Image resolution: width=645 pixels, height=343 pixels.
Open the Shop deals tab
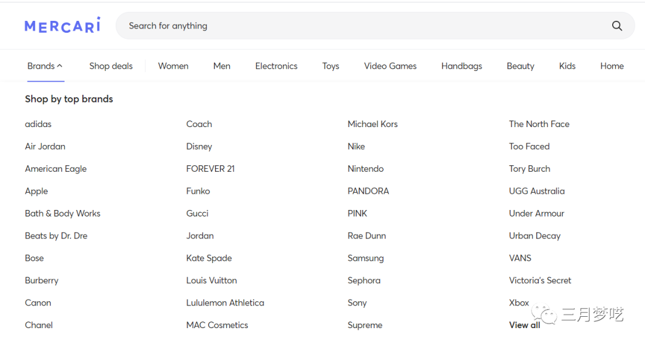point(111,66)
